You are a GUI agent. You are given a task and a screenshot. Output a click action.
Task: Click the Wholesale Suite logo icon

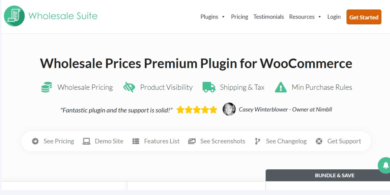point(14,16)
